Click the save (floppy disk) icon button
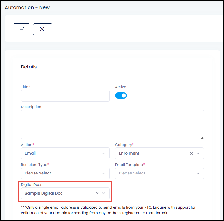The height and width of the screenshot is (221, 224). 21,29
